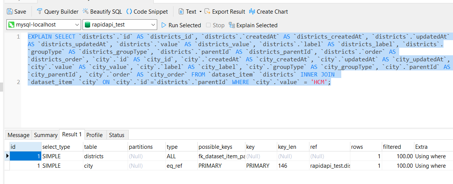
Task: Click the select_type column header
Action: (x=62, y=147)
